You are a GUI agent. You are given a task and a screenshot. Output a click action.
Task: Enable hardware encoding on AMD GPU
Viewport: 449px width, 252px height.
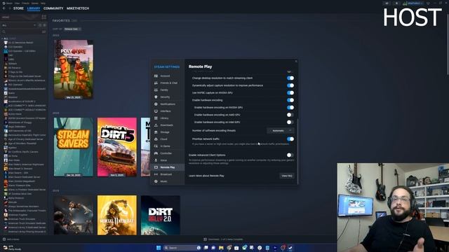tap(290, 115)
